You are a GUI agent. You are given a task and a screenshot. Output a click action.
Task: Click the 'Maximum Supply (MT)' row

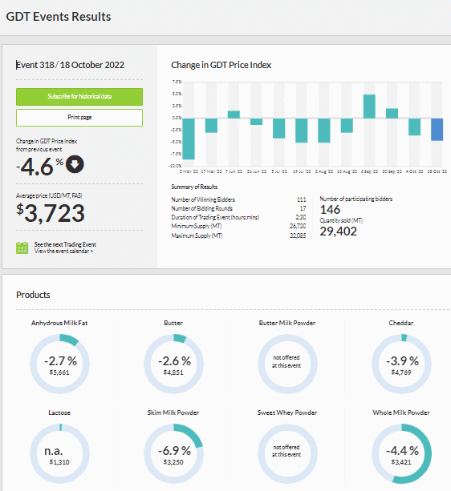point(238,235)
